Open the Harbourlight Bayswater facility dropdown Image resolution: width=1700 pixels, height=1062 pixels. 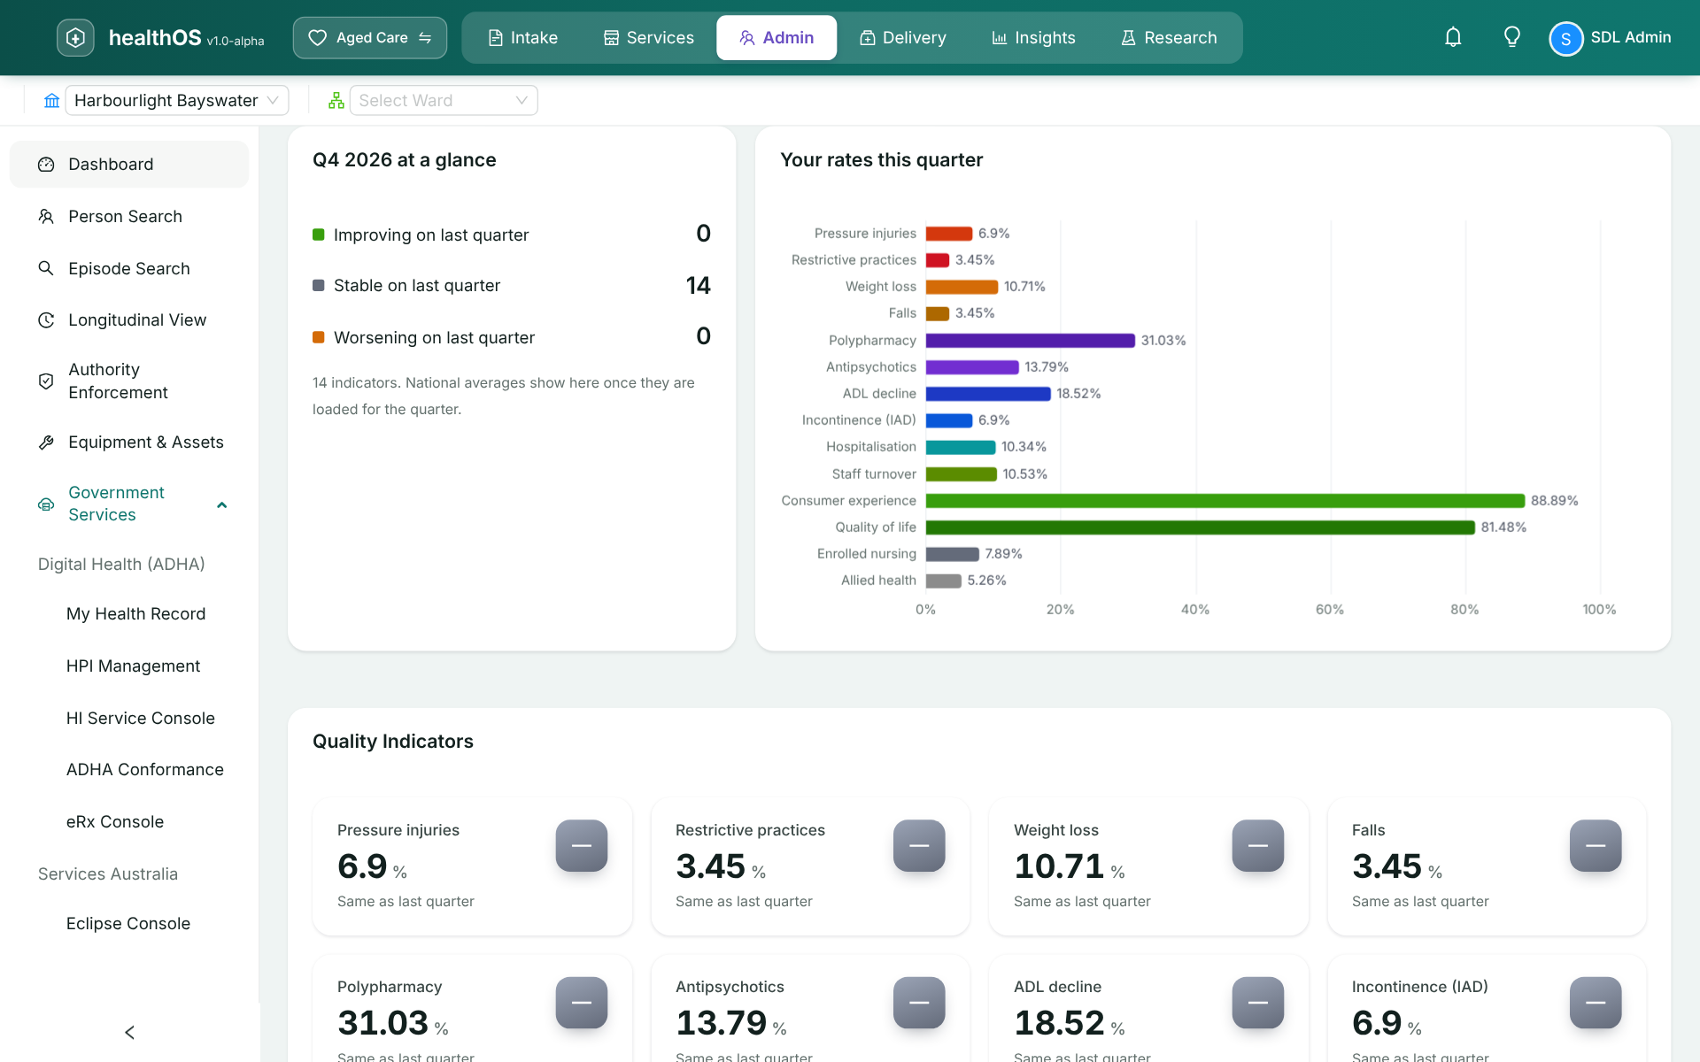pyautogui.click(x=177, y=101)
